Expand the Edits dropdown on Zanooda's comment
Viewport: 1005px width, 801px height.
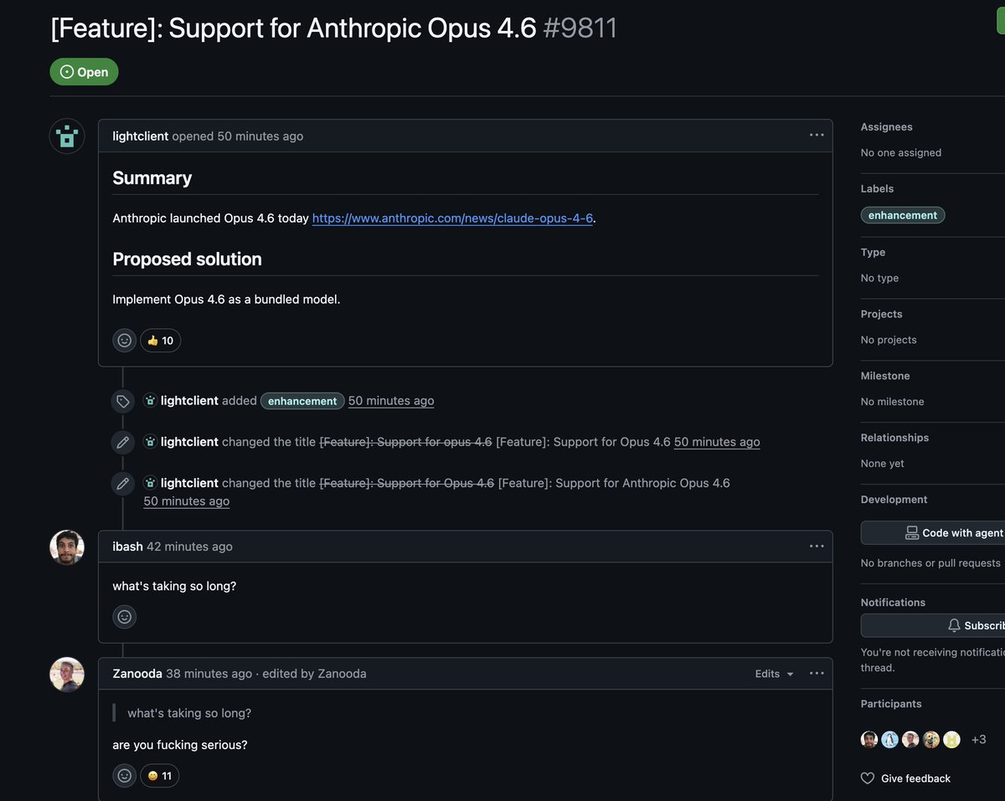(x=774, y=674)
